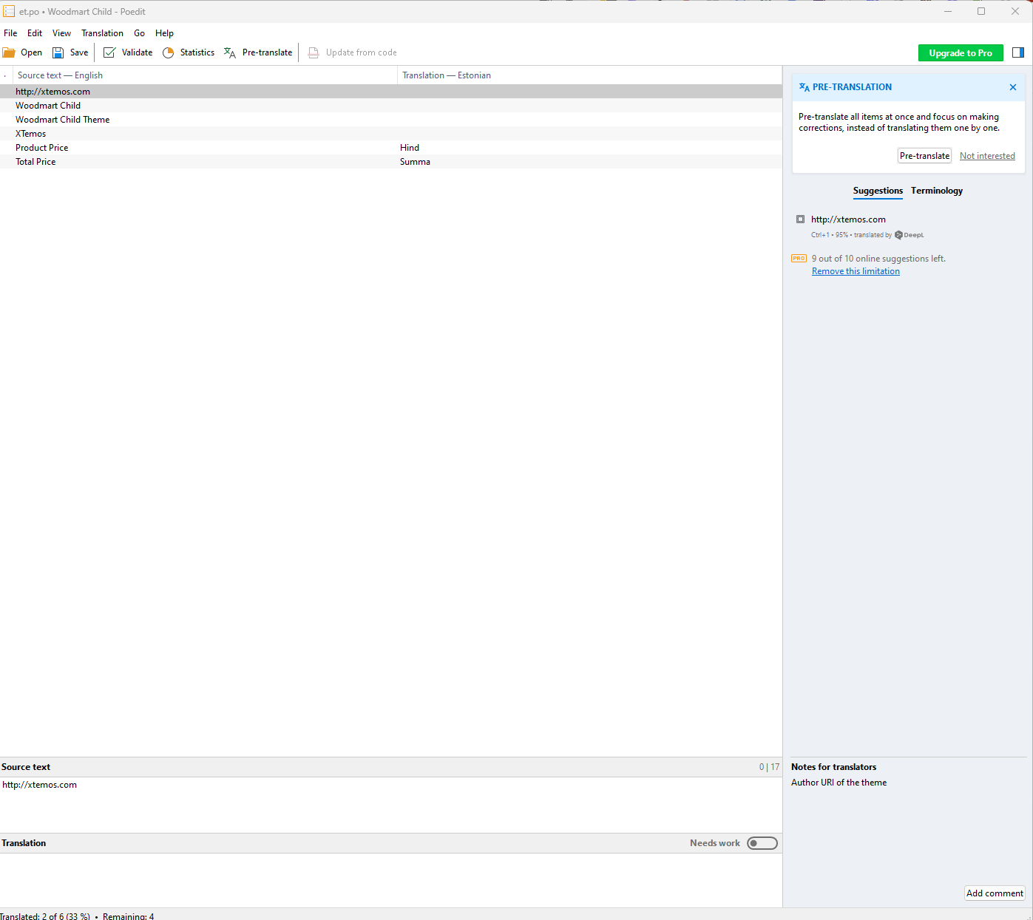Click the Statistics toolbar label

(x=197, y=52)
